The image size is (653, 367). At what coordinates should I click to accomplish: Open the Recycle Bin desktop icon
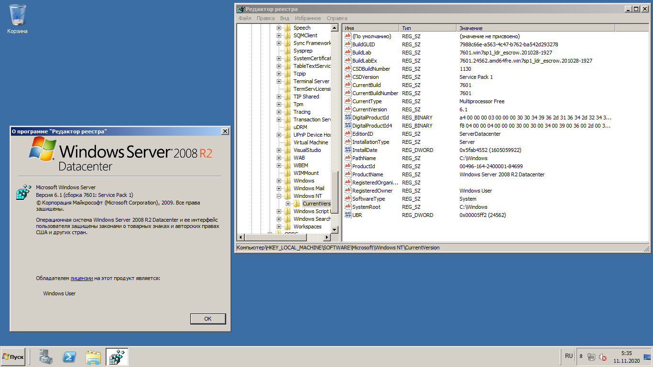[x=18, y=19]
